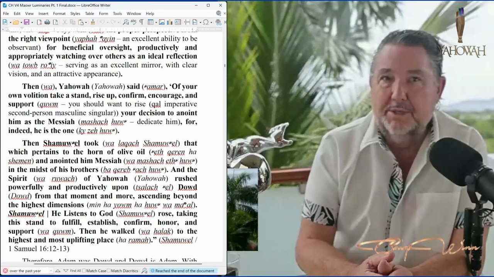Open the Insert menu
The width and height of the screenshot is (494, 277).
point(43,13)
